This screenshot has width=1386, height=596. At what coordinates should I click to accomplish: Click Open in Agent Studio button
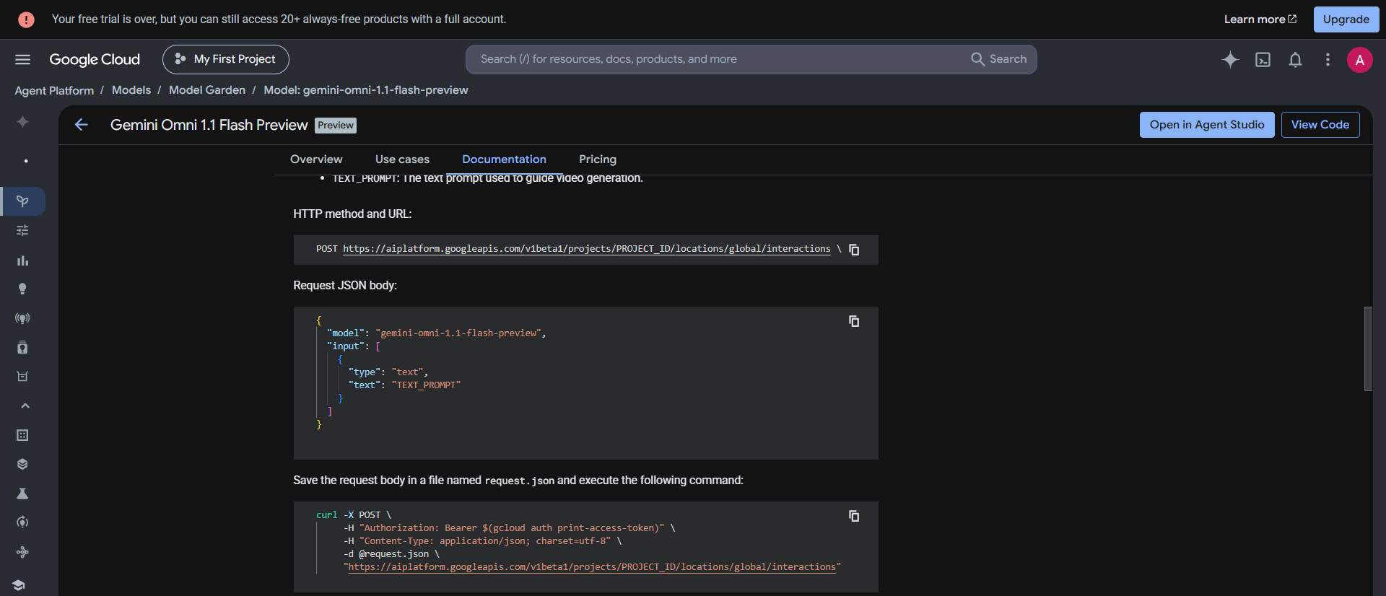[x=1207, y=125]
